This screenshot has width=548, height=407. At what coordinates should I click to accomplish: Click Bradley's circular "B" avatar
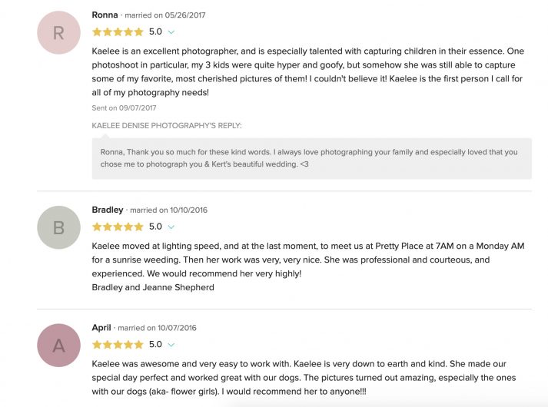[58, 227]
